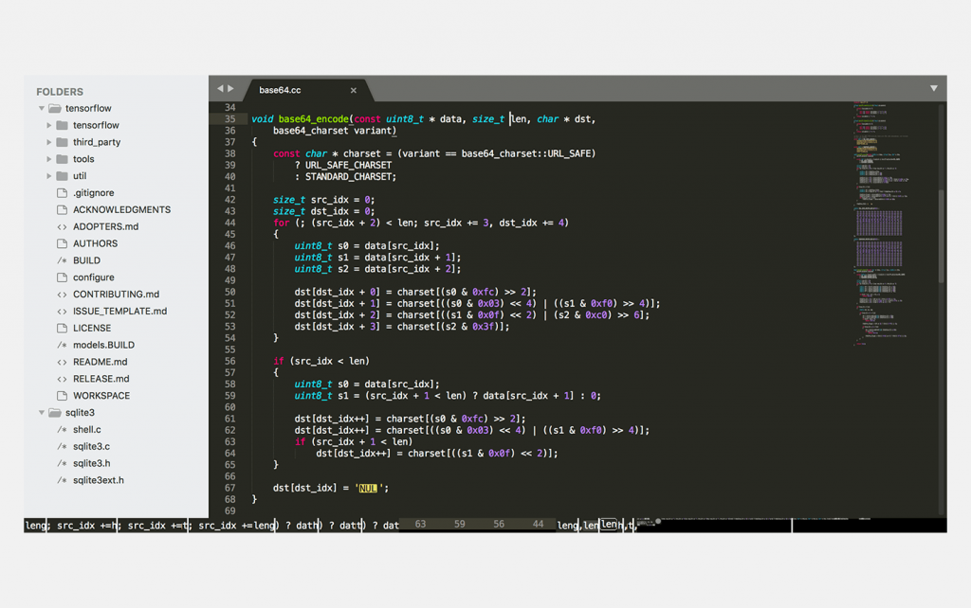This screenshot has width=971, height=608.
Task: Click the AUTHORS file icon
Action: pyautogui.click(x=62, y=243)
